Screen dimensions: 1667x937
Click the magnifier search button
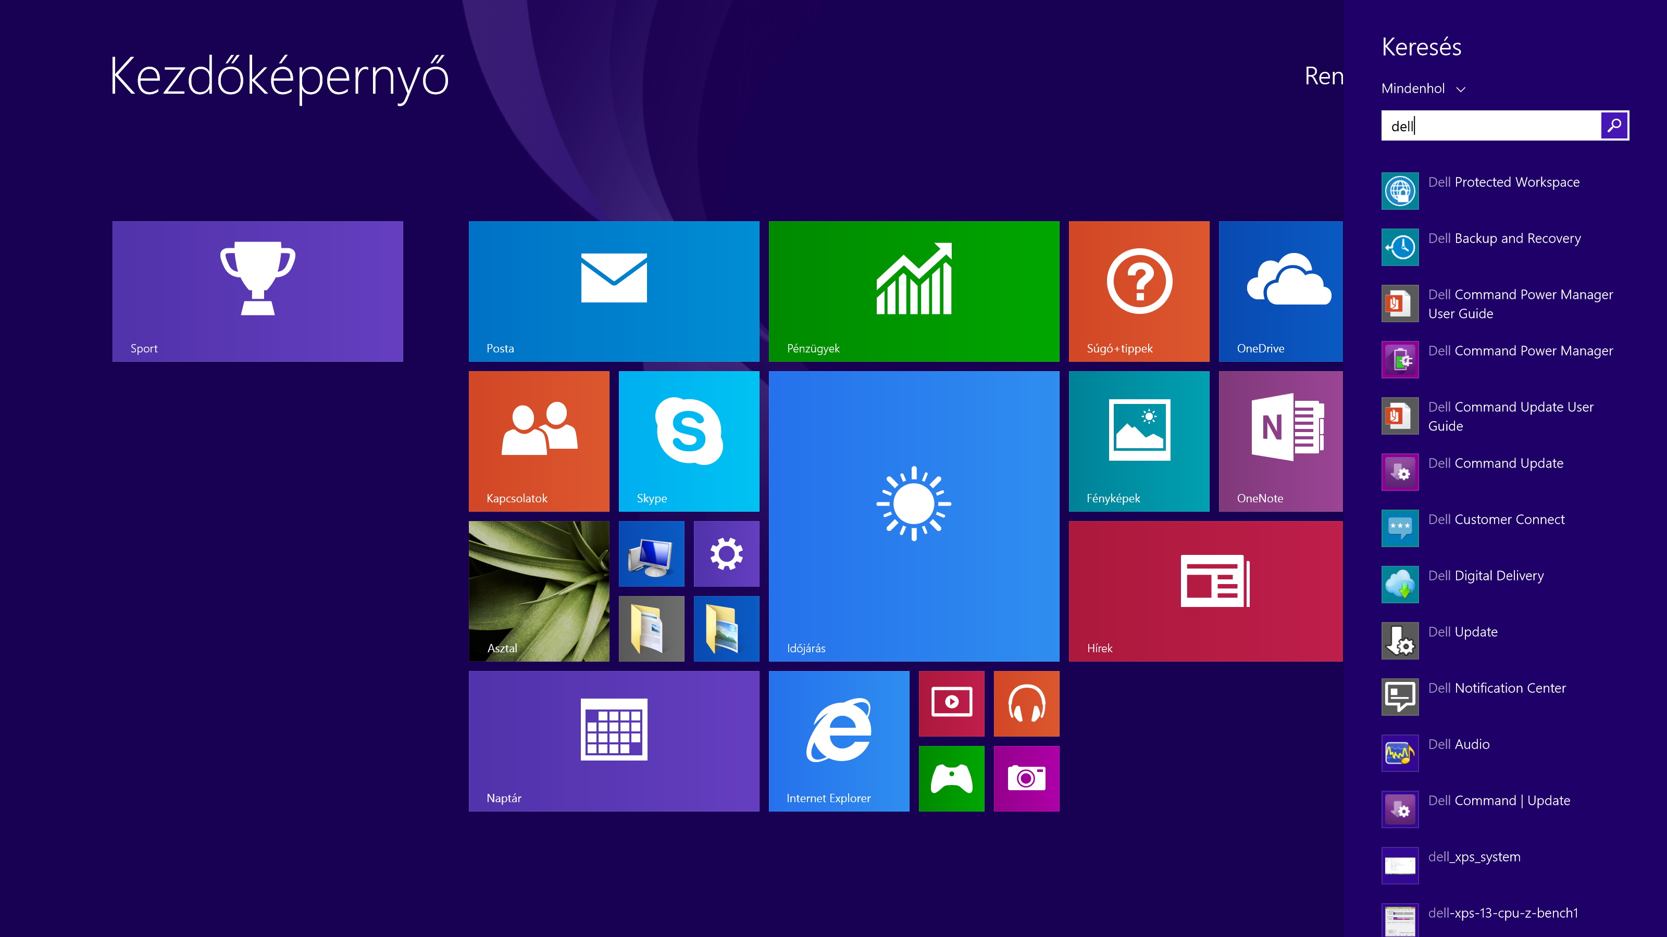point(1614,125)
